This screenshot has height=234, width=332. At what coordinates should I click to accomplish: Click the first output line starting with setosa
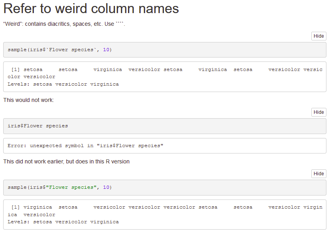165,69
